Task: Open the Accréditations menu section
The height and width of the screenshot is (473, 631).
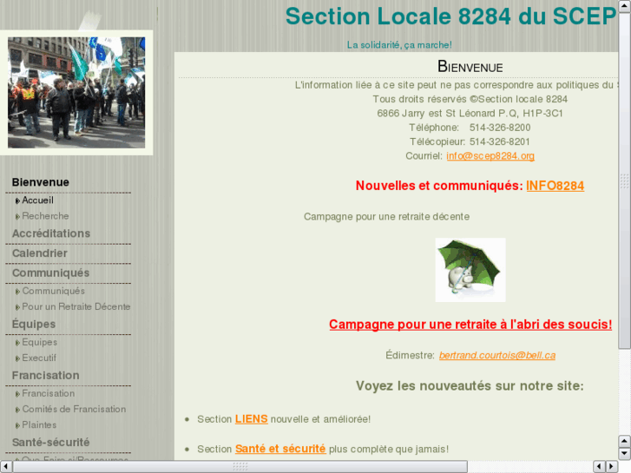Action: click(x=51, y=233)
